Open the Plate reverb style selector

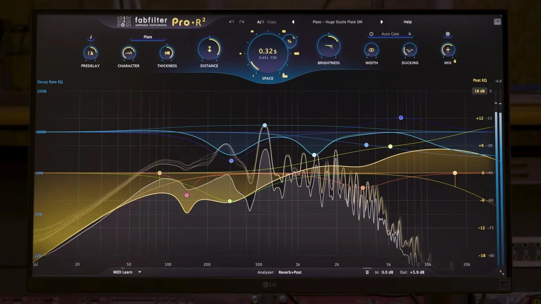pyautogui.click(x=148, y=37)
